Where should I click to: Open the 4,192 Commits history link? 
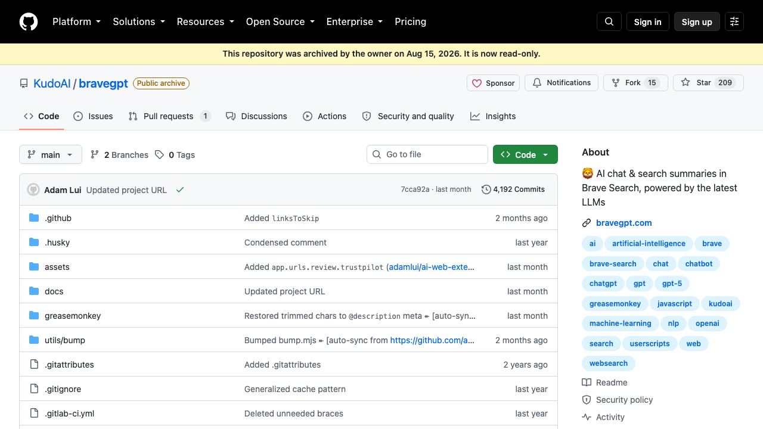513,189
